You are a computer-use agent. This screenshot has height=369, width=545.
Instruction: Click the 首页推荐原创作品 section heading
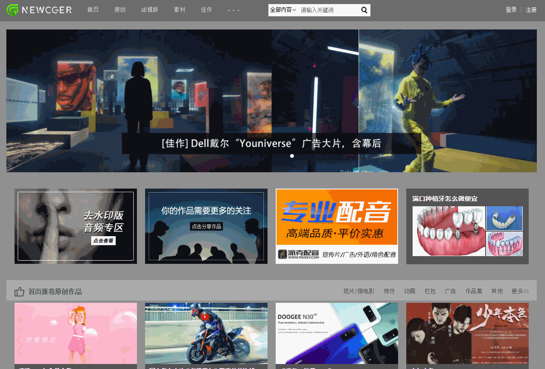[55, 291]
